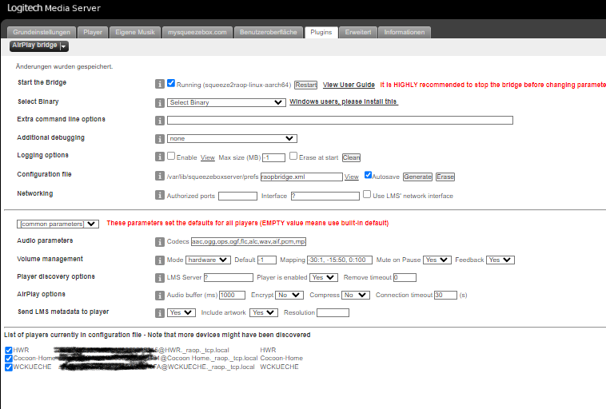Image resolution: width=606 pixels, height=409 pixels.
Task: Click the Codecs input field
Action: (x=249, y=241)
